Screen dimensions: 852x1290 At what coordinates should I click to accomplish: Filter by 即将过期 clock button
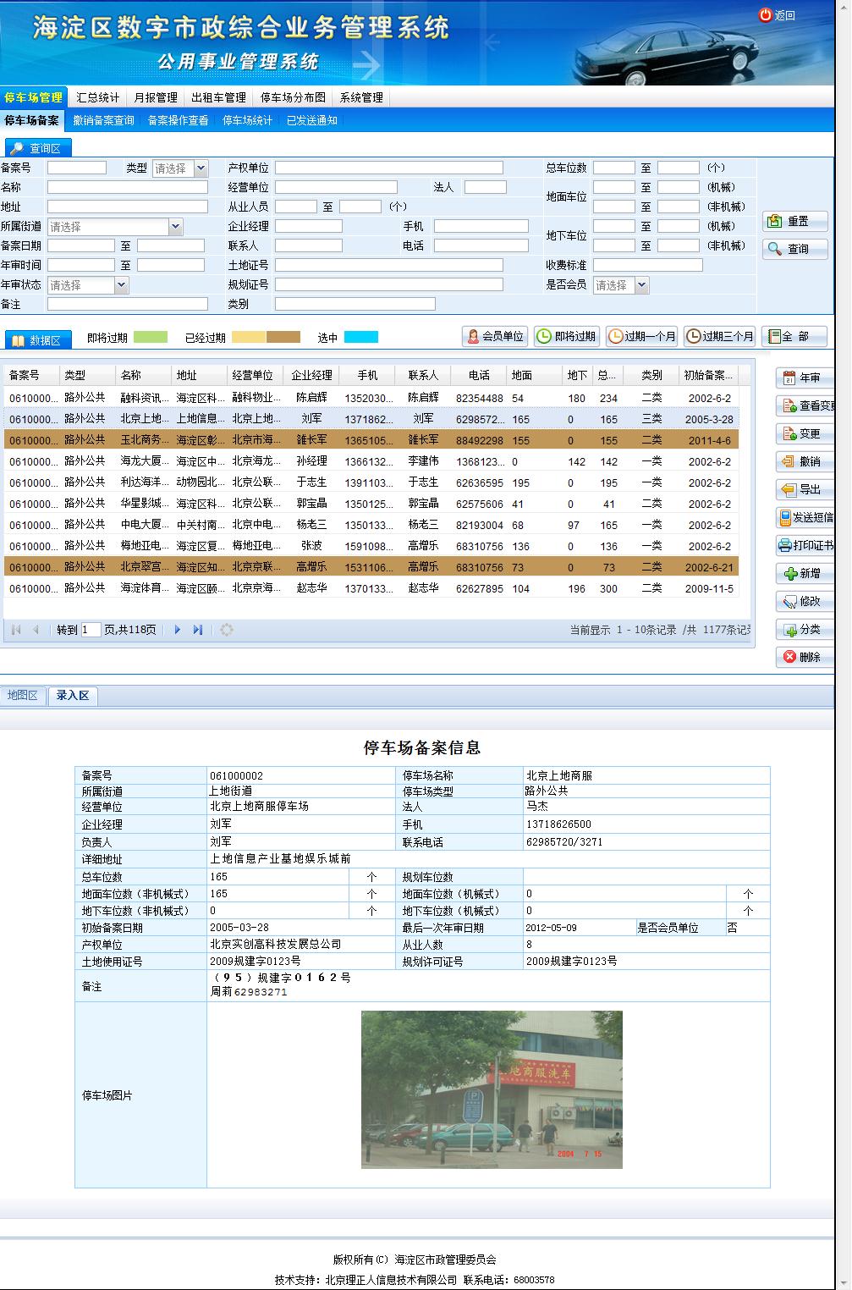[x=566, y=336]
